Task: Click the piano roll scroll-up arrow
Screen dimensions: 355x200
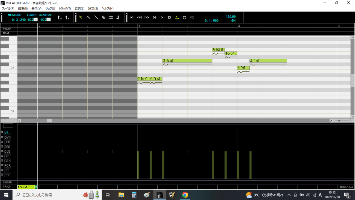Action: click(352, 38)
